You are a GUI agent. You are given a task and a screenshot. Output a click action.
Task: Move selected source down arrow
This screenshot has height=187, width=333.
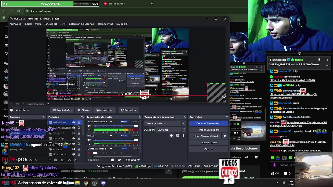point(75,160)
